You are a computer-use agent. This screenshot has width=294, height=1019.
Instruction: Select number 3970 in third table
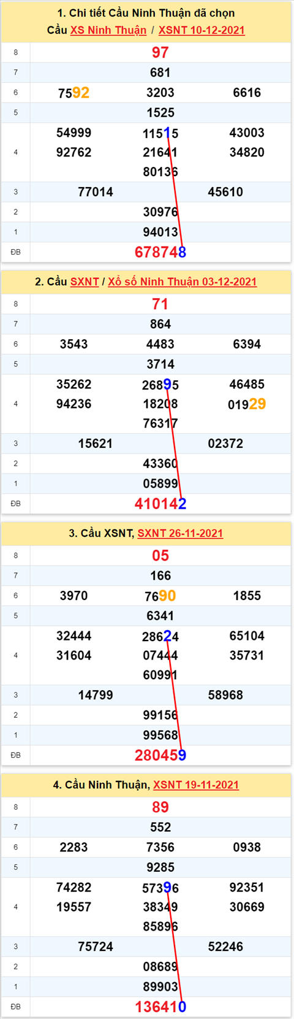click(73, 596)
